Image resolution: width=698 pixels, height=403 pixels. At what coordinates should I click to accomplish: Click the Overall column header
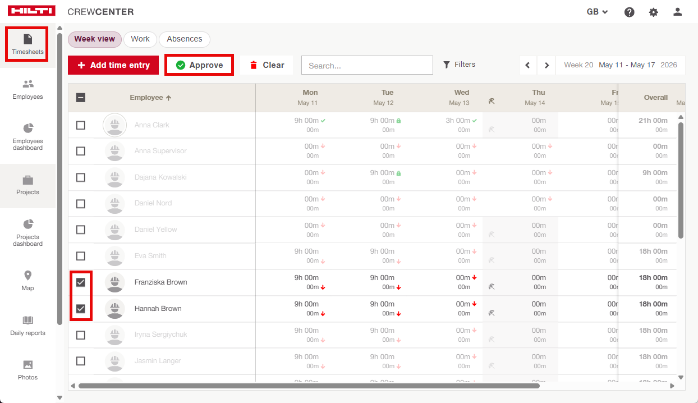655,98
